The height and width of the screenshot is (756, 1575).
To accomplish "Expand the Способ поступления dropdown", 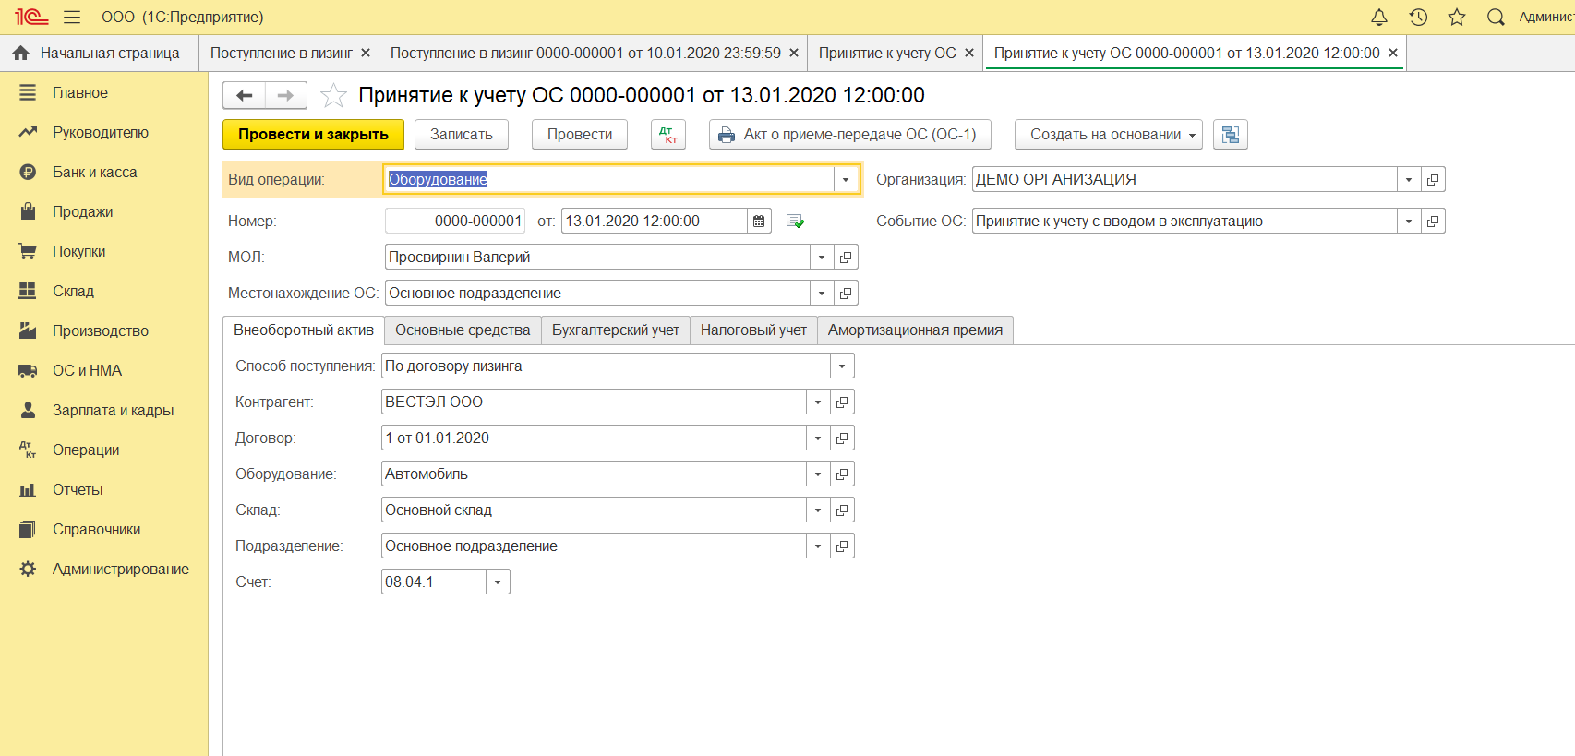I will tap(841, 366).
